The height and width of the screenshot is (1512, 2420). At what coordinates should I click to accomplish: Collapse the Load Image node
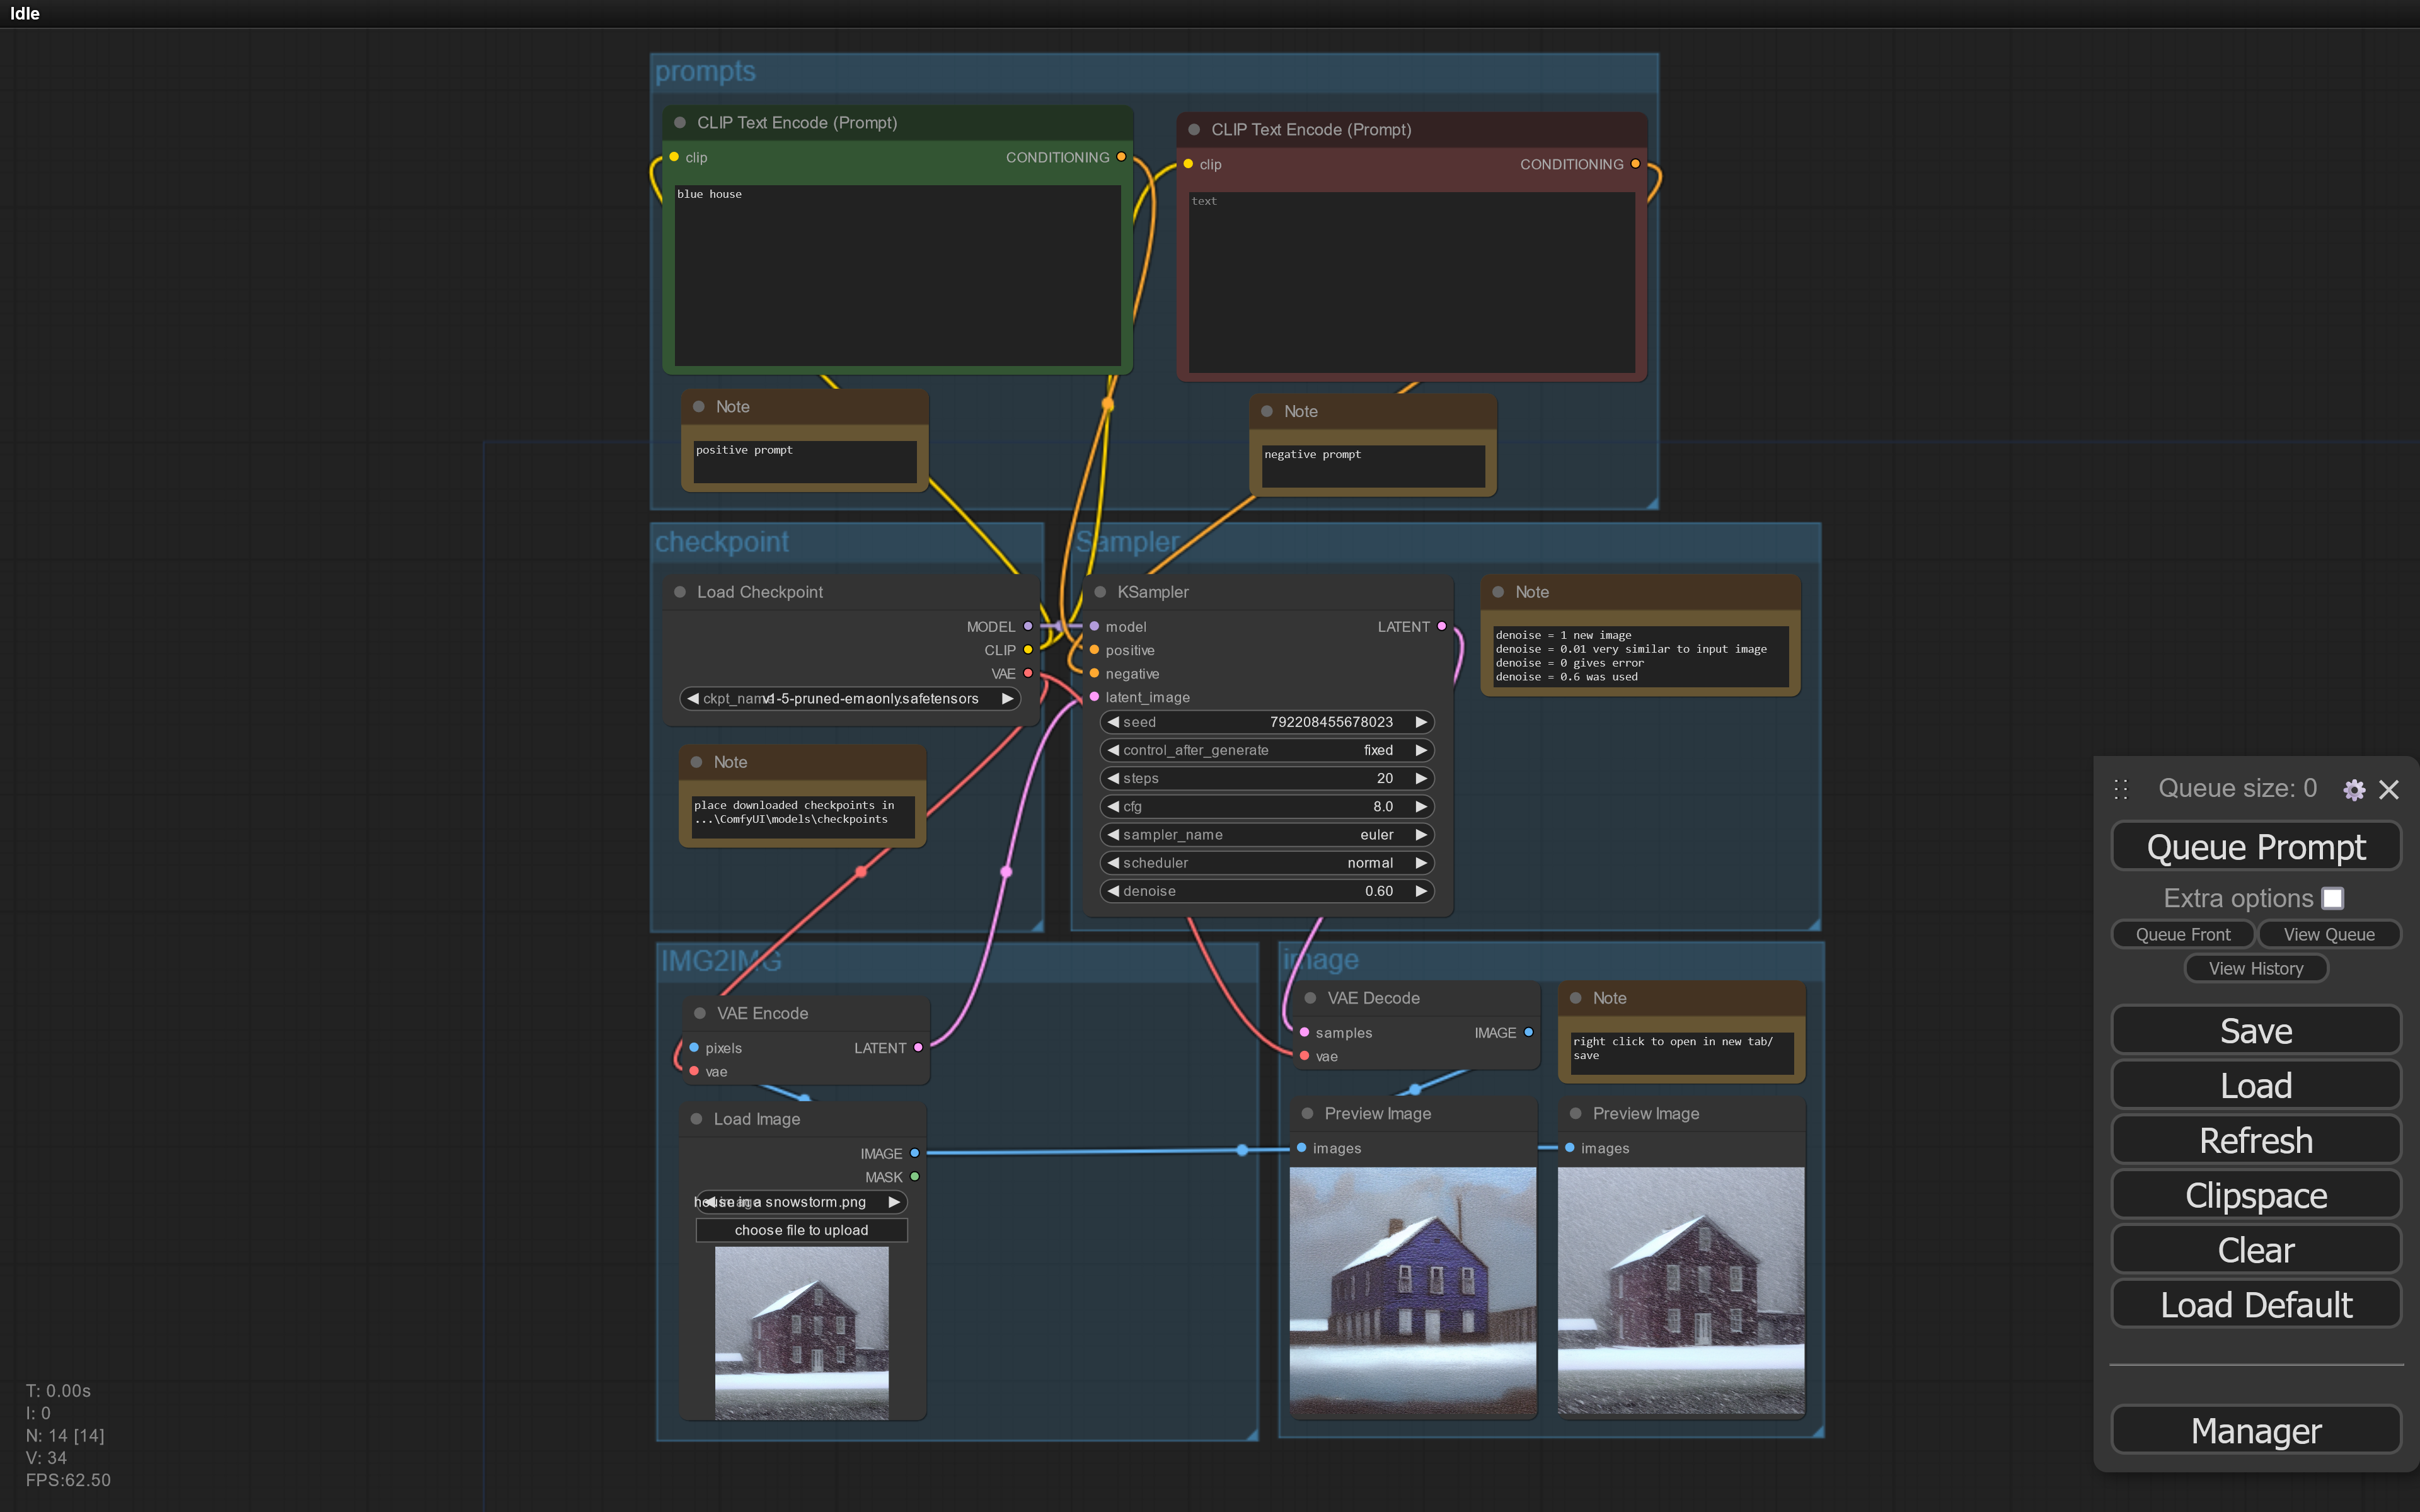(697, 1119)
